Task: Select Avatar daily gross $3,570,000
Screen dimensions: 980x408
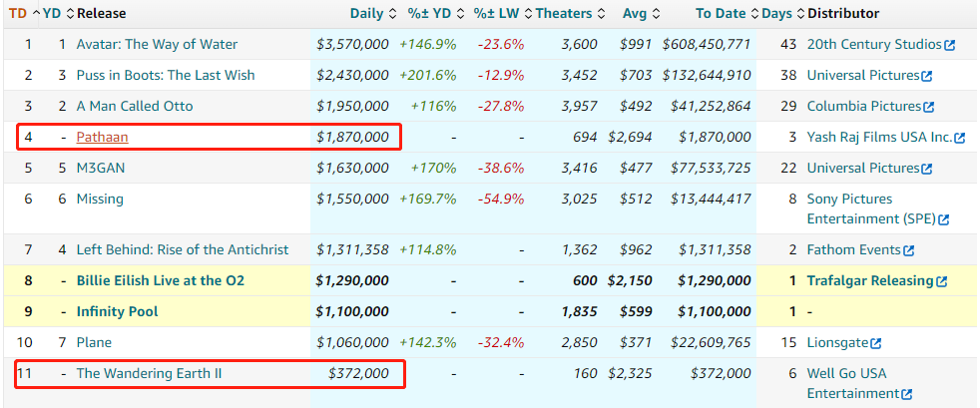Action: [352, 44]
